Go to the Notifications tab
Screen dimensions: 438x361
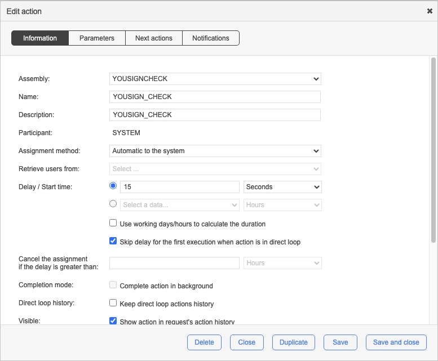(211, 38)
